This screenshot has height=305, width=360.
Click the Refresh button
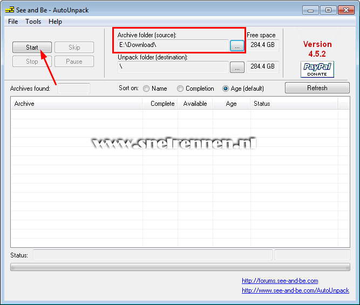click(x=317, y=88)
